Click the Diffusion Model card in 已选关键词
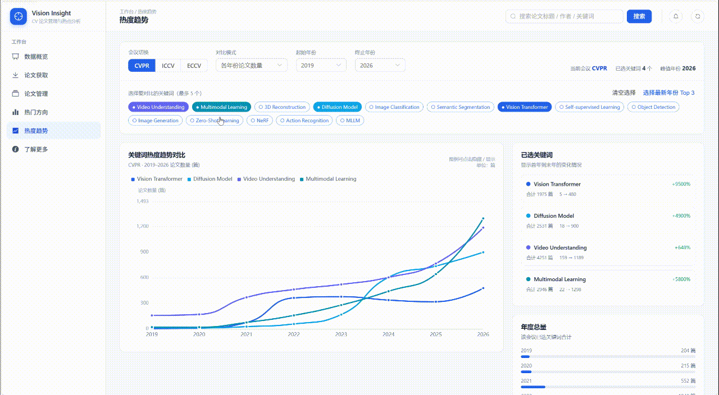719x395 pixels. pyautogui.click(x=608, y=221)
